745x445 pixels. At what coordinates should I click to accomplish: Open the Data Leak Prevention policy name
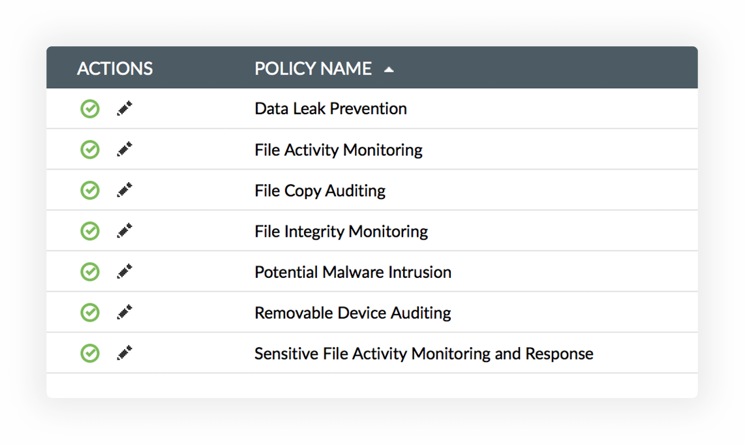pos(331,109)
